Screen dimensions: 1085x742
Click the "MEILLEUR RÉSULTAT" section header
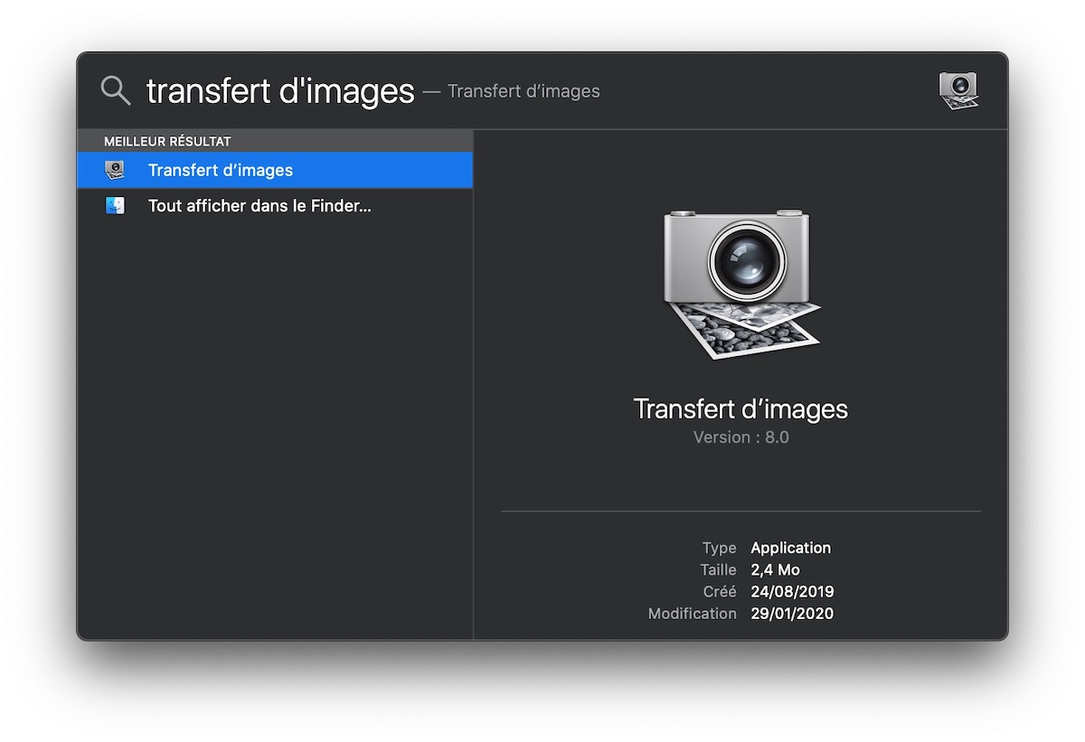coord(167,141)
